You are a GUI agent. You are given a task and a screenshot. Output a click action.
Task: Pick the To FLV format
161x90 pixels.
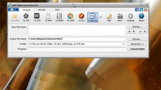82,17
